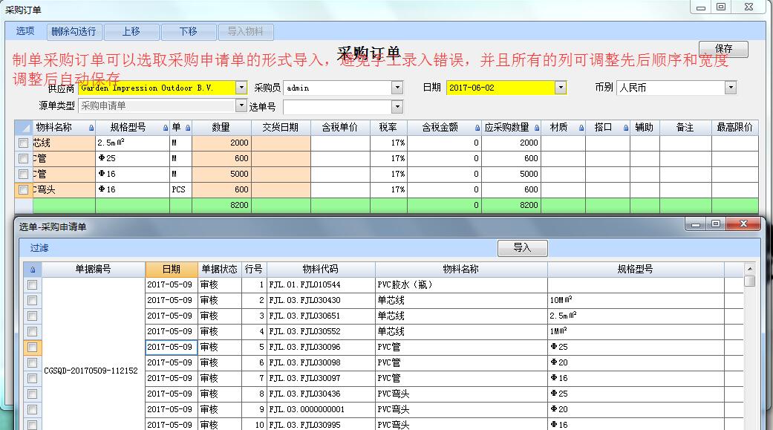
Task: Close the 选单-采购申请单 window
Action: [743, 224]
